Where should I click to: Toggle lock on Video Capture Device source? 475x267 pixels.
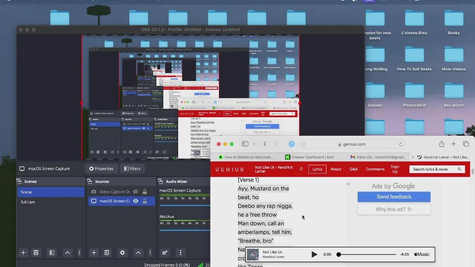(x=145, y=192)
